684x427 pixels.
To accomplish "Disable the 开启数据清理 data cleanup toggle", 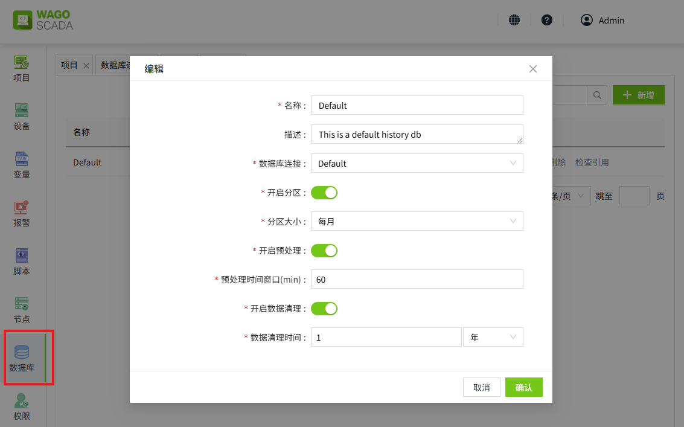I will tap(324, 308).
